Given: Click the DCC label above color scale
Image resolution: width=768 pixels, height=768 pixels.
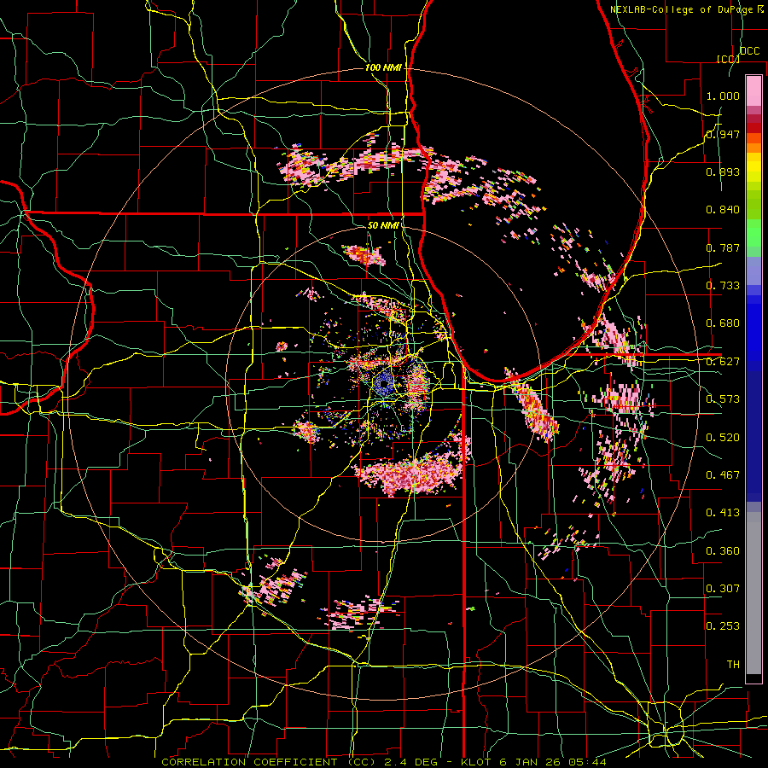Looking at the screenshot, I should tap(750, 51).
